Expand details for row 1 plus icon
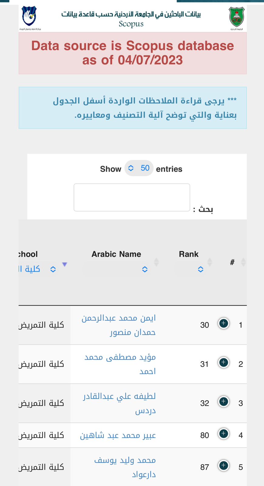Image resolution: width=264 pixels, height=486 pixels. [224, 323]
